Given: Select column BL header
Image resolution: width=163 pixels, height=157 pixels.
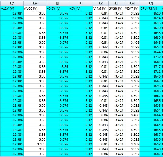Looking at the screenshot, I should click(x=116, y=4).
